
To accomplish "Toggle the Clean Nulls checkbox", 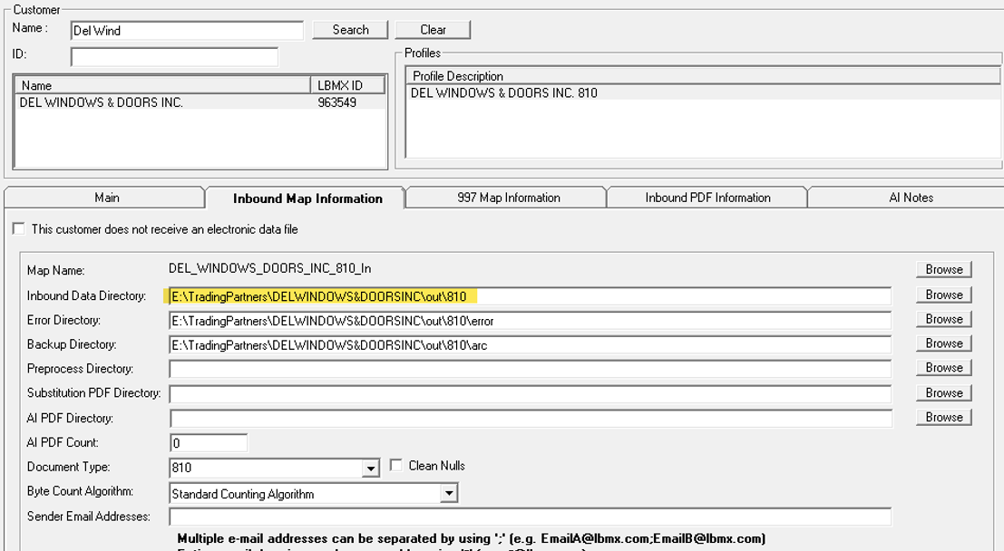I will click(x=396, y=465).
